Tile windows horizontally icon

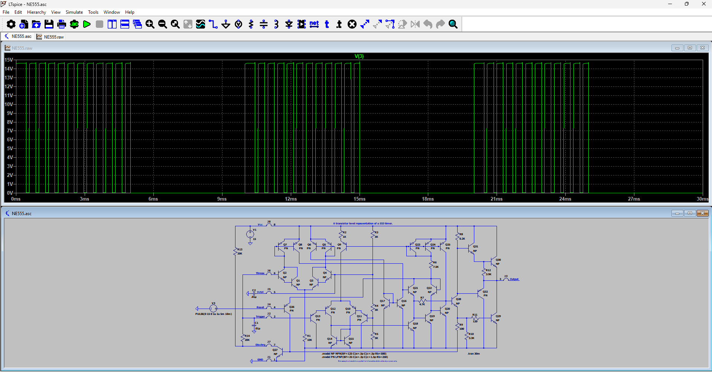[x=125, y=24]
